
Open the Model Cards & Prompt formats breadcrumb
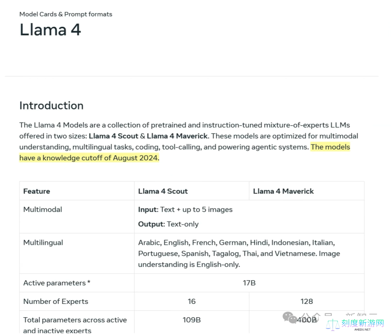pos(66,14)
